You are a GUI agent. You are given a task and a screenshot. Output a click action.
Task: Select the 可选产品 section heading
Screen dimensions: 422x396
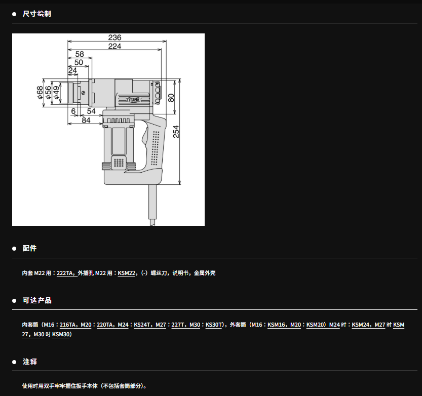pos(37,300)
